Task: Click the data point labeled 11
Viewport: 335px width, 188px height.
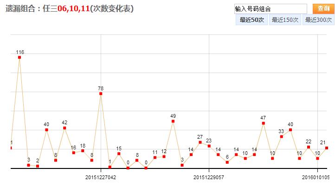Action: [155, 157]
